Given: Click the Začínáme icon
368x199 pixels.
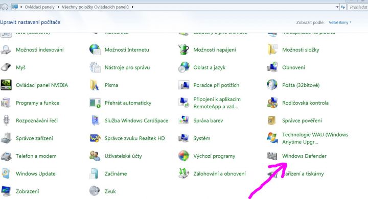Looking at the screenshot, I should point(95,173).
